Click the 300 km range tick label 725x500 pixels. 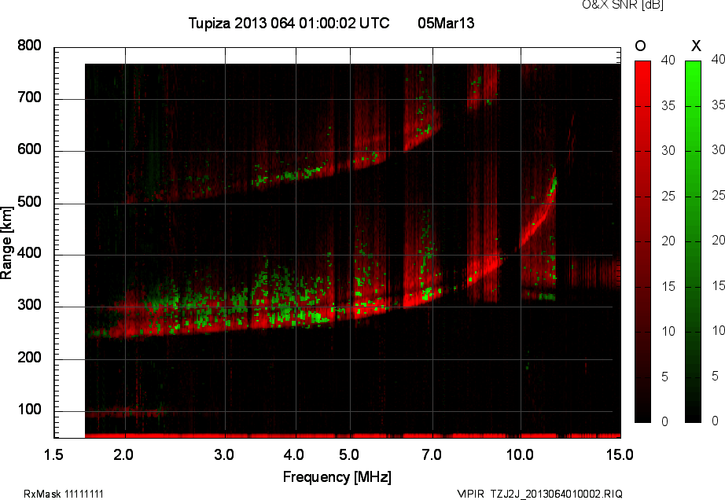[x=29, y=305]
